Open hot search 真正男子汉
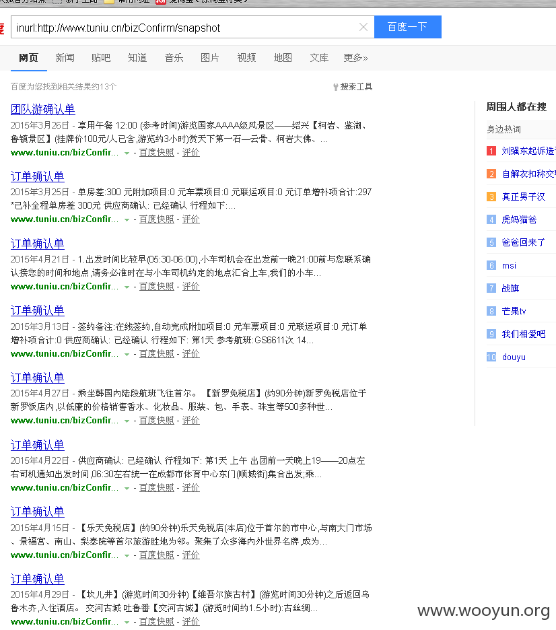This screenshot has height=630, width=556. (x=524, y=197)
